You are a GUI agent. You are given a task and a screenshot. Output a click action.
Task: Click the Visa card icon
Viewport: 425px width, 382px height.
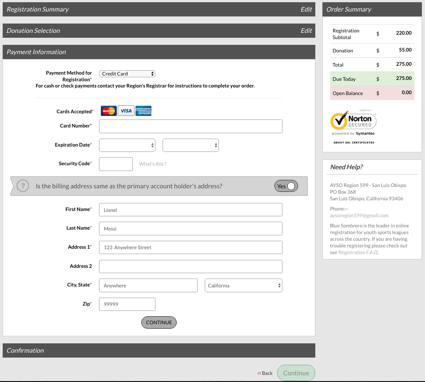pos(126,111)
